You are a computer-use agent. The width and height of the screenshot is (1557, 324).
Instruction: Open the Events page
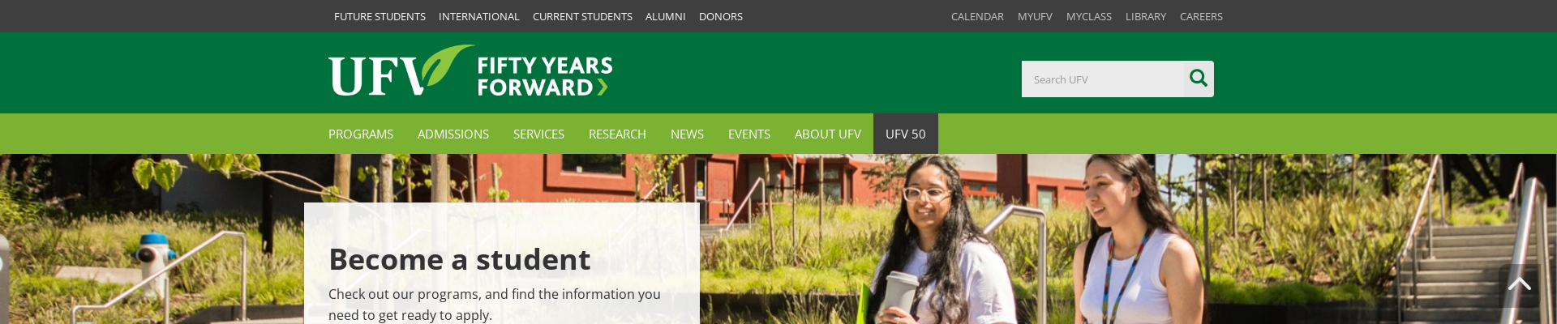click(x=749, y=134)
